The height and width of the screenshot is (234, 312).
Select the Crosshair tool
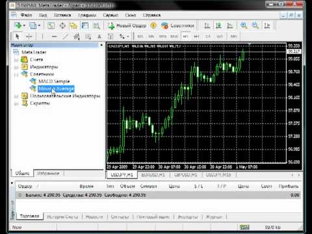coord(29,36)
